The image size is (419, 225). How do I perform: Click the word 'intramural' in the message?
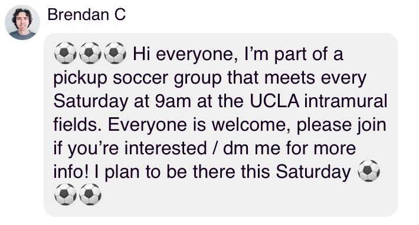[x=346, y=101]
